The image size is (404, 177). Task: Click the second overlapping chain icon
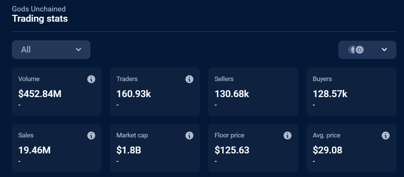pyautogui.click(x=359, y=50)
